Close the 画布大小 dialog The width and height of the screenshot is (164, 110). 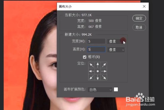point(144,7)
